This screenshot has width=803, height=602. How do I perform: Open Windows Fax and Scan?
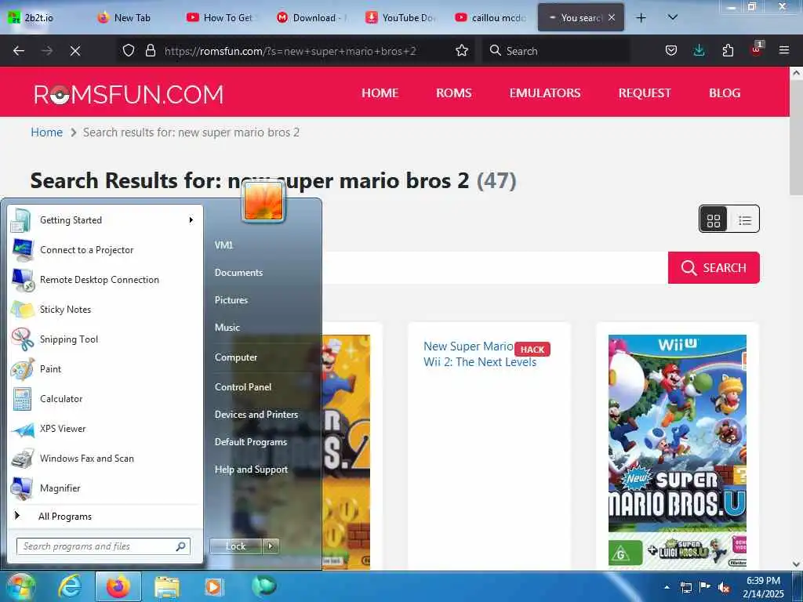click(x=106, y=459)
